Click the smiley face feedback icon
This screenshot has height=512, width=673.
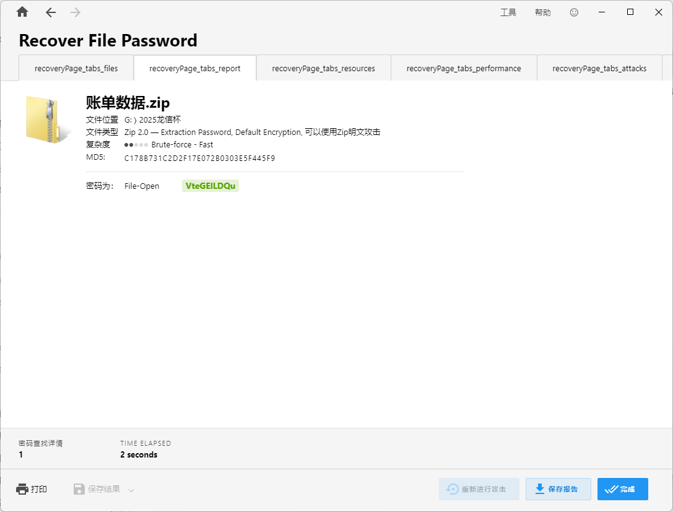click(x=574, y=12)
